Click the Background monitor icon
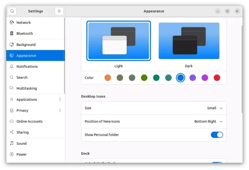Image resolution: width=249 pixels, height=170 pixels. [x=12, y=44]
